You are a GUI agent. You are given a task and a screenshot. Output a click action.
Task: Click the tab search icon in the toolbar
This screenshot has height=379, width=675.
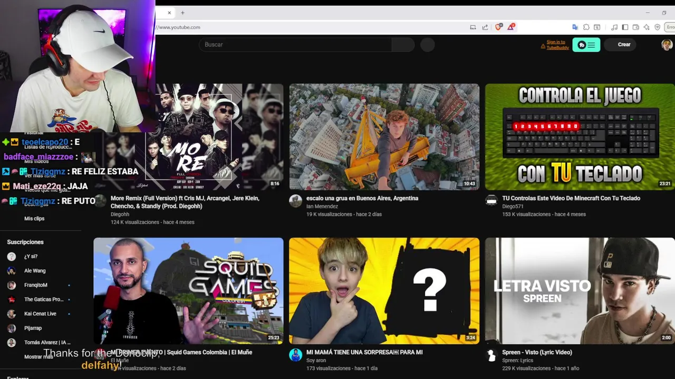click(597, 27)
